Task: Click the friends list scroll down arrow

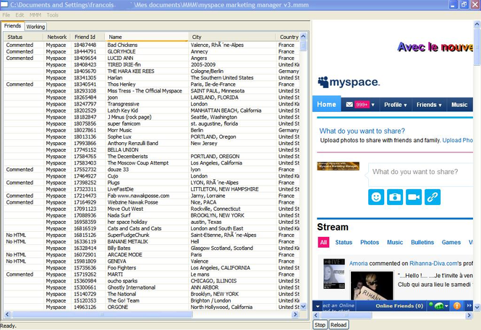Action: click(x=303, y=306)
